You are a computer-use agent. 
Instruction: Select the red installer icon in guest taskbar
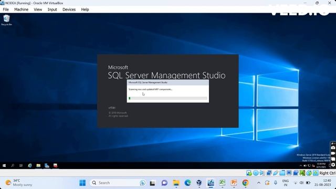pos(55,165)
